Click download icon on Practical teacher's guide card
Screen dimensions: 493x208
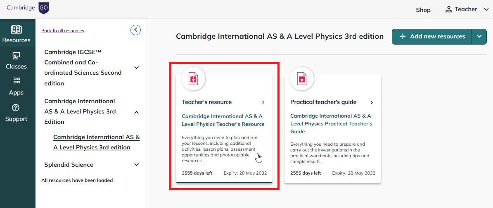301,78
